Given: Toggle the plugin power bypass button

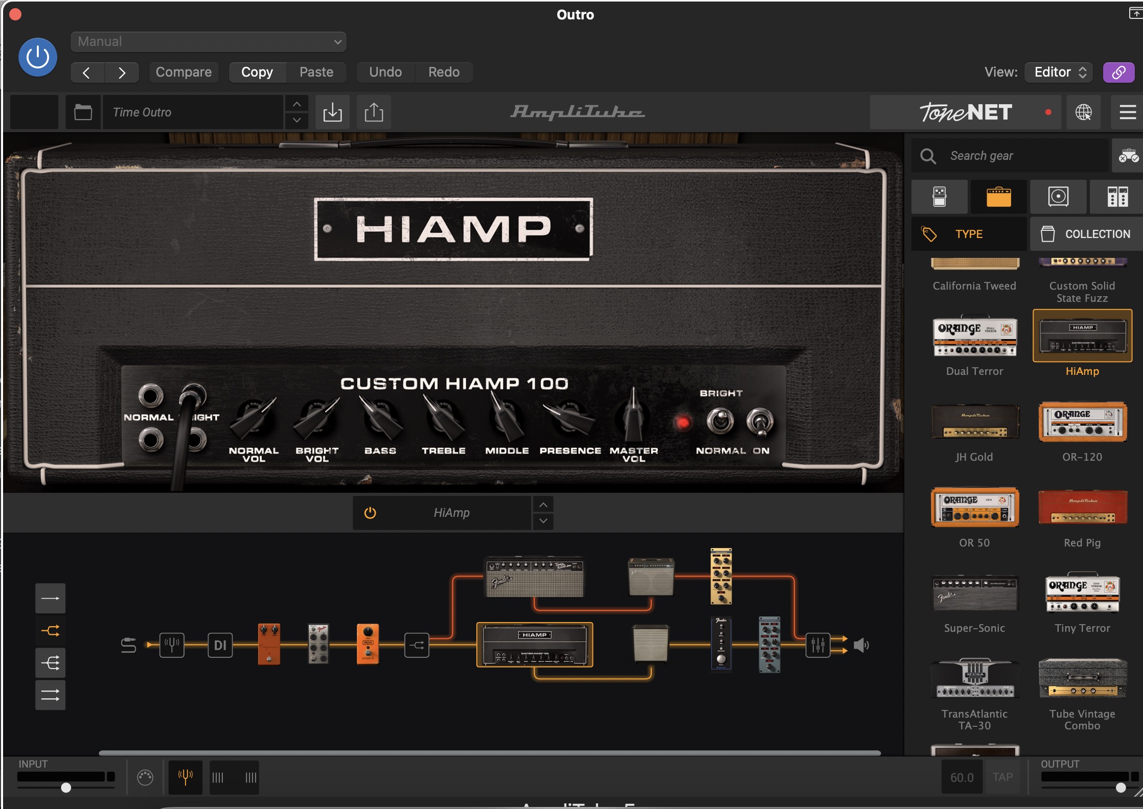Looking at the screenshot, I should 38,57.
